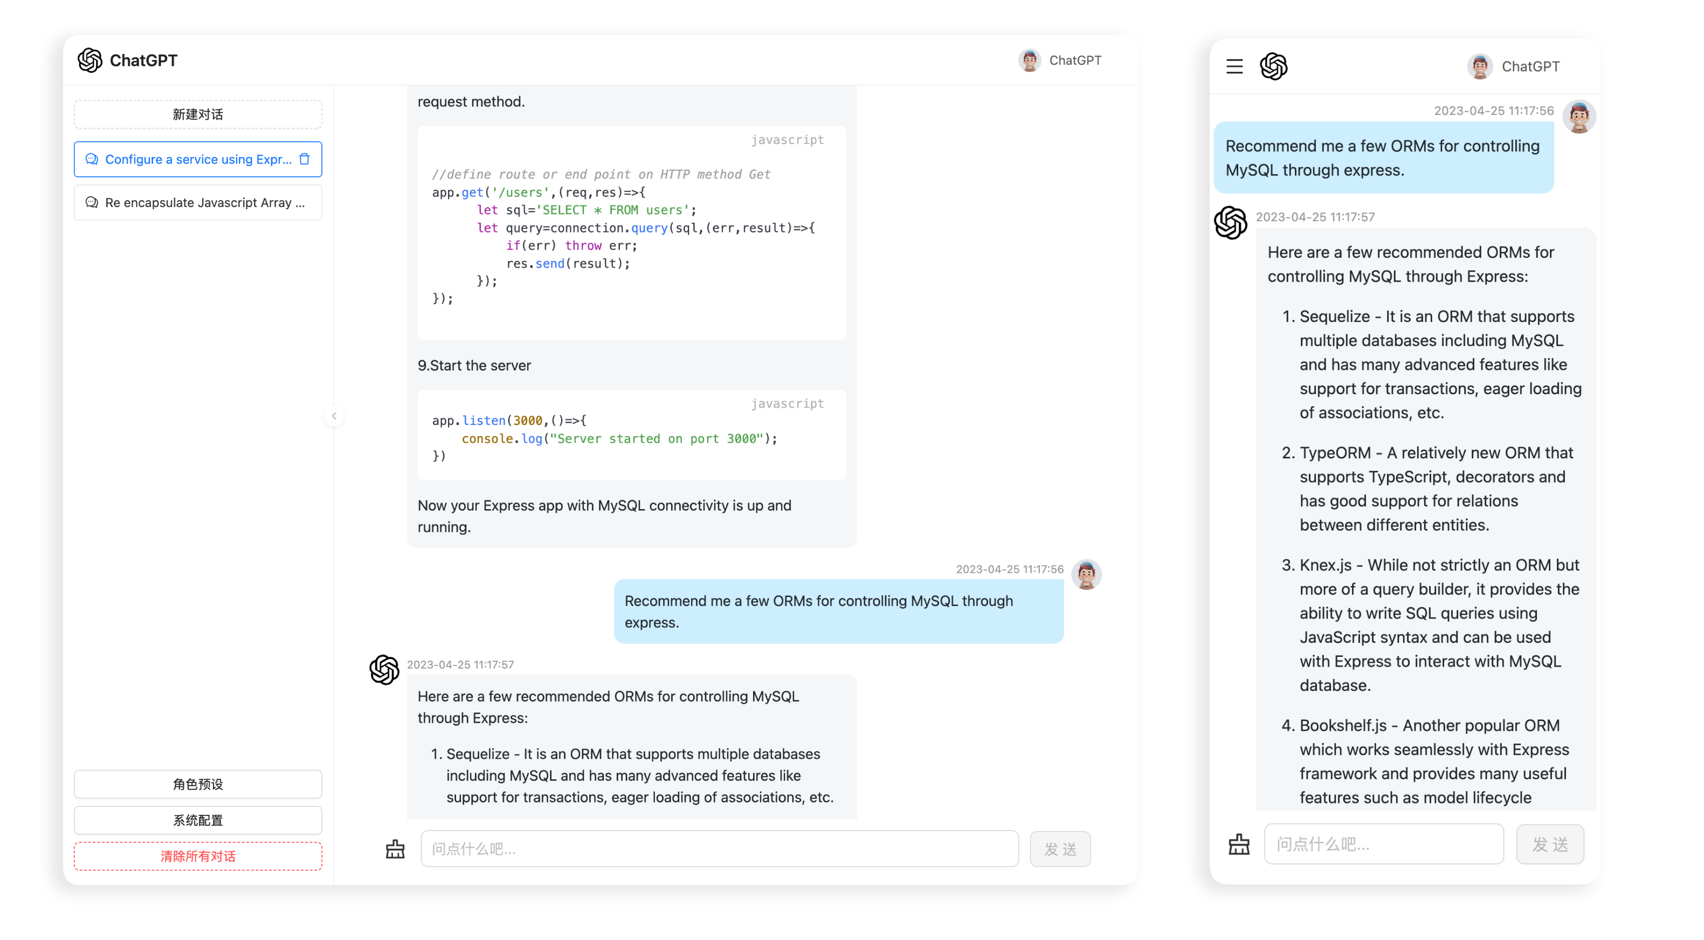Click the javascript label of app.listen code block
The width and height of the screenshot is (1704, 940).
(x=787, y=403)
